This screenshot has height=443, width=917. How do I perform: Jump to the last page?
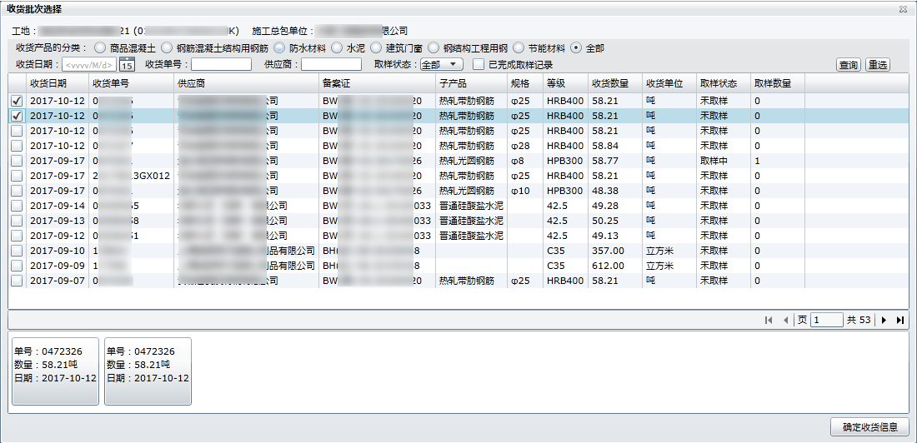(x=900, y=321)
